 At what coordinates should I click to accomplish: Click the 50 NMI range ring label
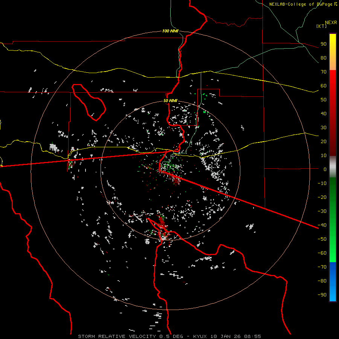170,101
